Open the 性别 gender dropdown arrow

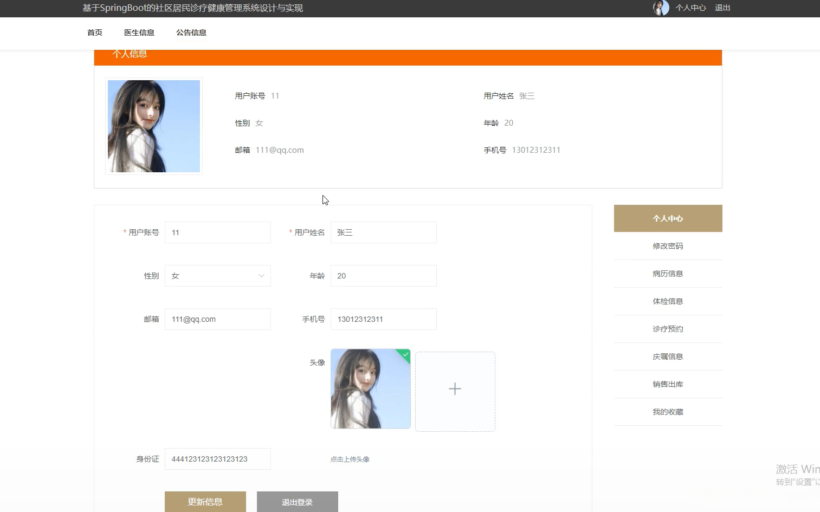[261, 276]
